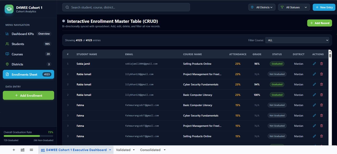
Task: Open the Districts sidebar item
Action: point(28,64)
